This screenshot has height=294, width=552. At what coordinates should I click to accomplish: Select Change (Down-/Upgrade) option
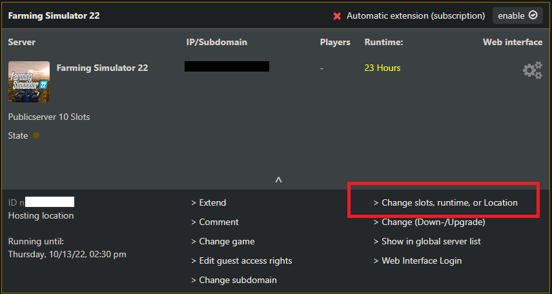[429, 222]
